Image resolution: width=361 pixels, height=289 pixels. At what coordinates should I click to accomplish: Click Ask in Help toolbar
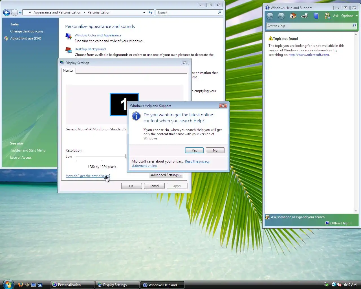click(x=336, y=16)
